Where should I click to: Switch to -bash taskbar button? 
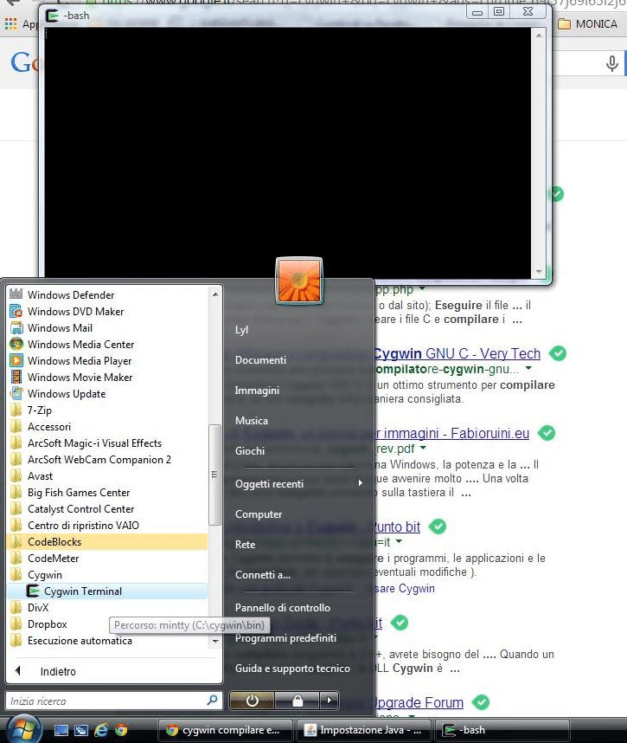tap(504, 730)
